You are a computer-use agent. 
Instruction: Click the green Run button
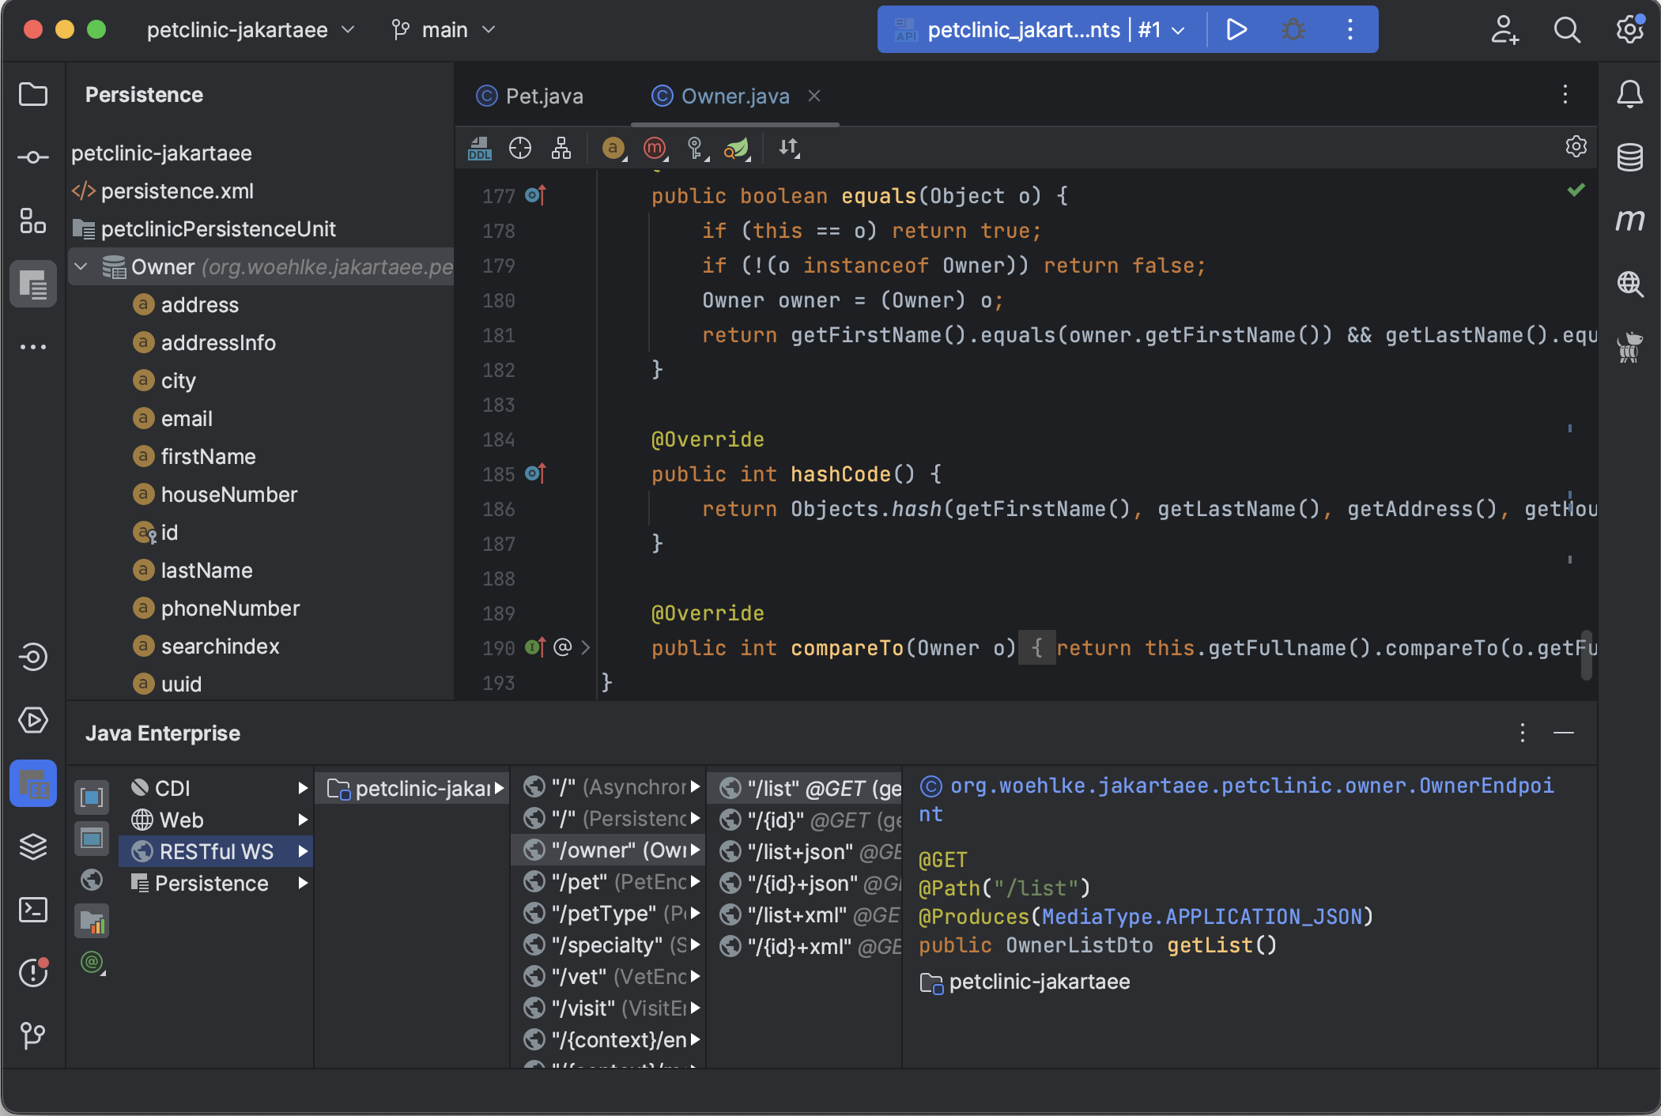pyautogui.click(x=1237, y=29)
